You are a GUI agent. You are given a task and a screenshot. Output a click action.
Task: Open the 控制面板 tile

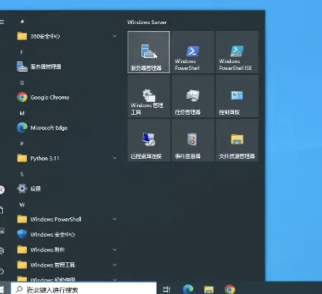click(237, 96)
